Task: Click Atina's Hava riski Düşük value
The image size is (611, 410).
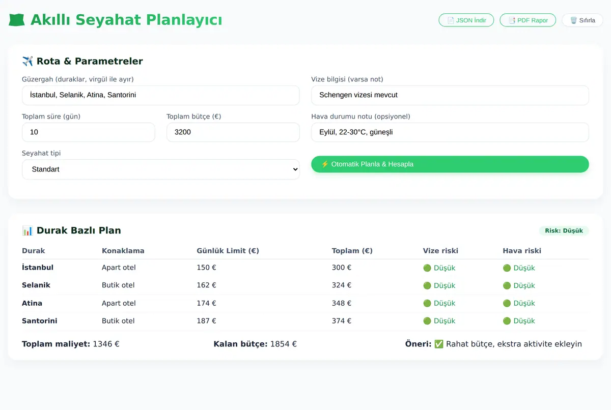Action: click(519, 303)
